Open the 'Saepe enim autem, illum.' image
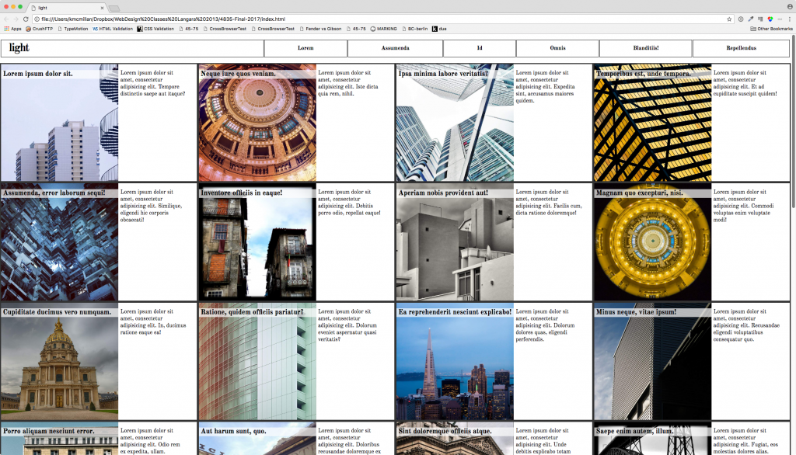 click(653, 439)
